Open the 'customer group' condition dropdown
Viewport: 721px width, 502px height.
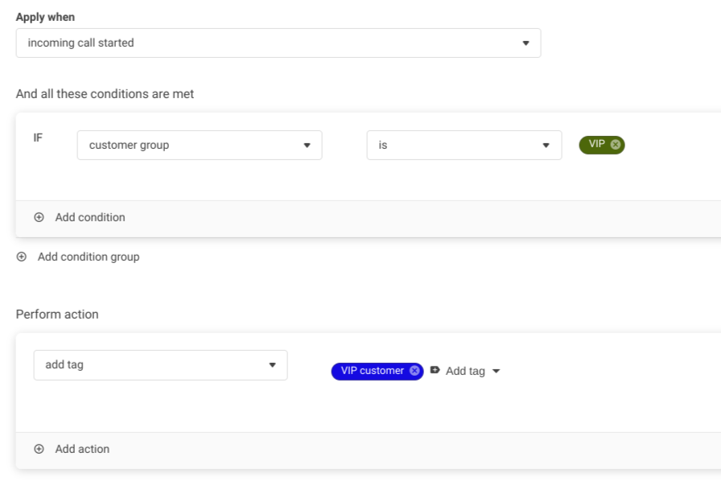189,146
